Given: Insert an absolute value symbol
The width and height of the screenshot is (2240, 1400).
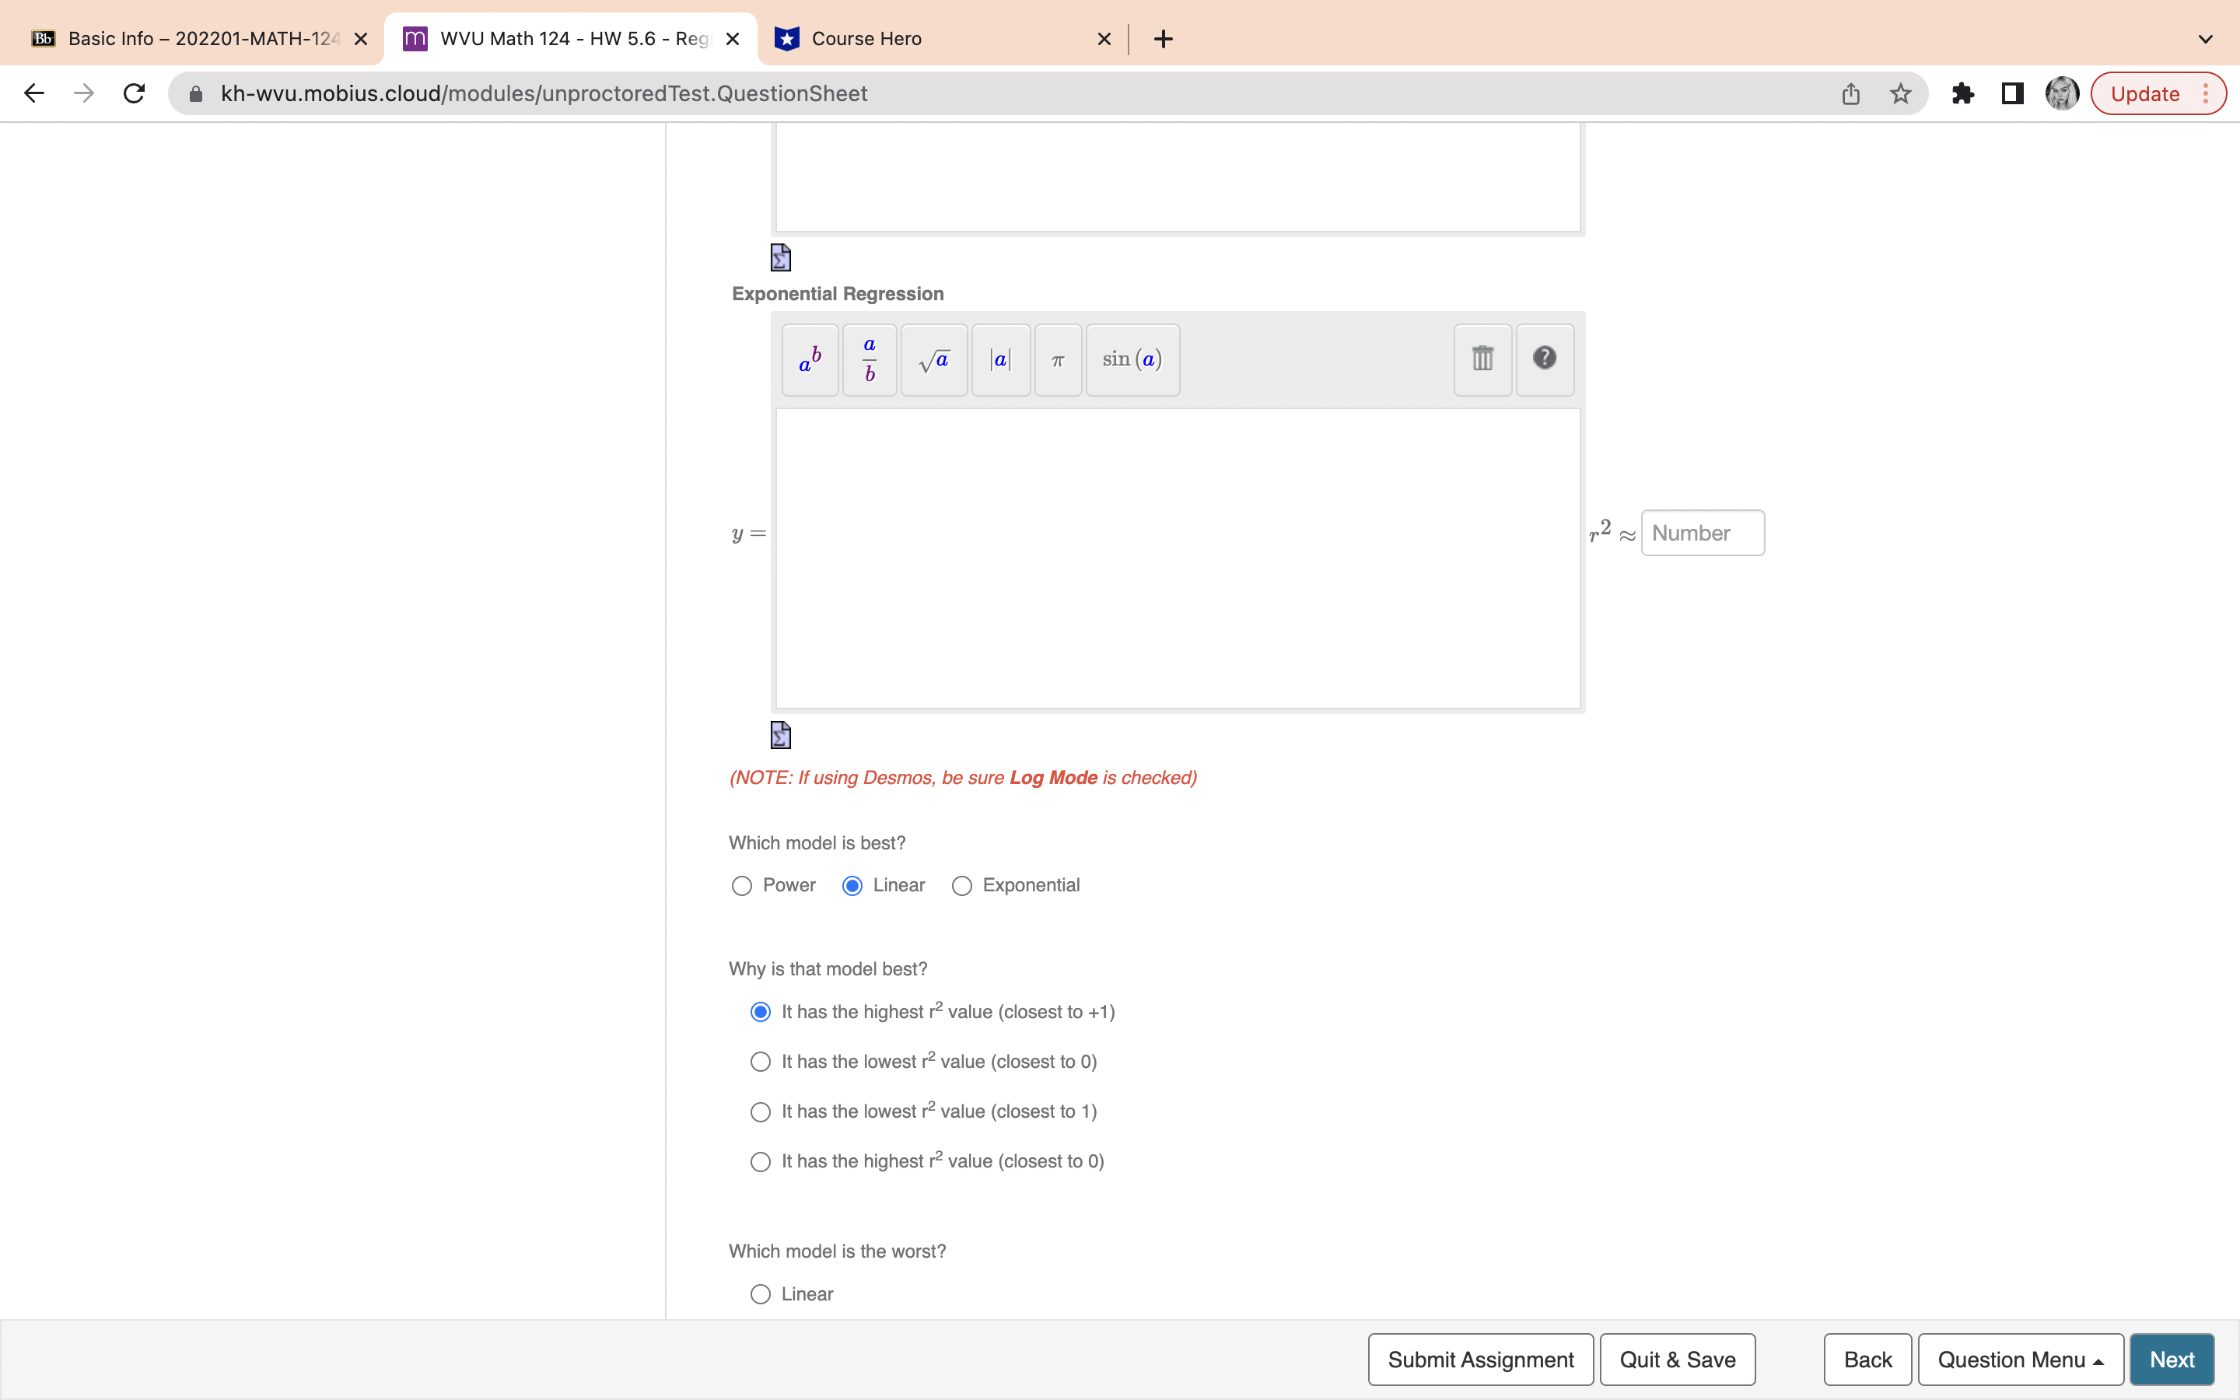Looking at the screenshot, I should coord(999,360).
